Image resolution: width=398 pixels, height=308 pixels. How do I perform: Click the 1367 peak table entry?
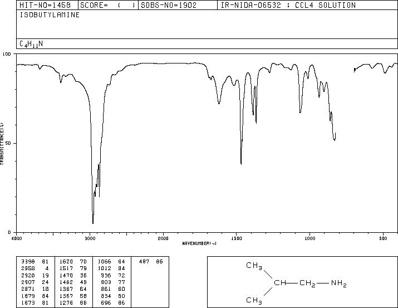[73, 296]
